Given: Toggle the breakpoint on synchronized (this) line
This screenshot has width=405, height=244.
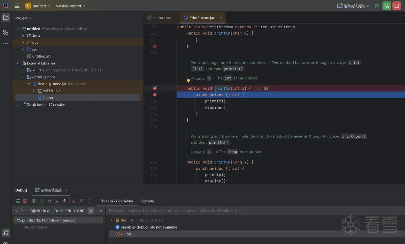Looking at the screenshot, I should [x=155, y=95].
